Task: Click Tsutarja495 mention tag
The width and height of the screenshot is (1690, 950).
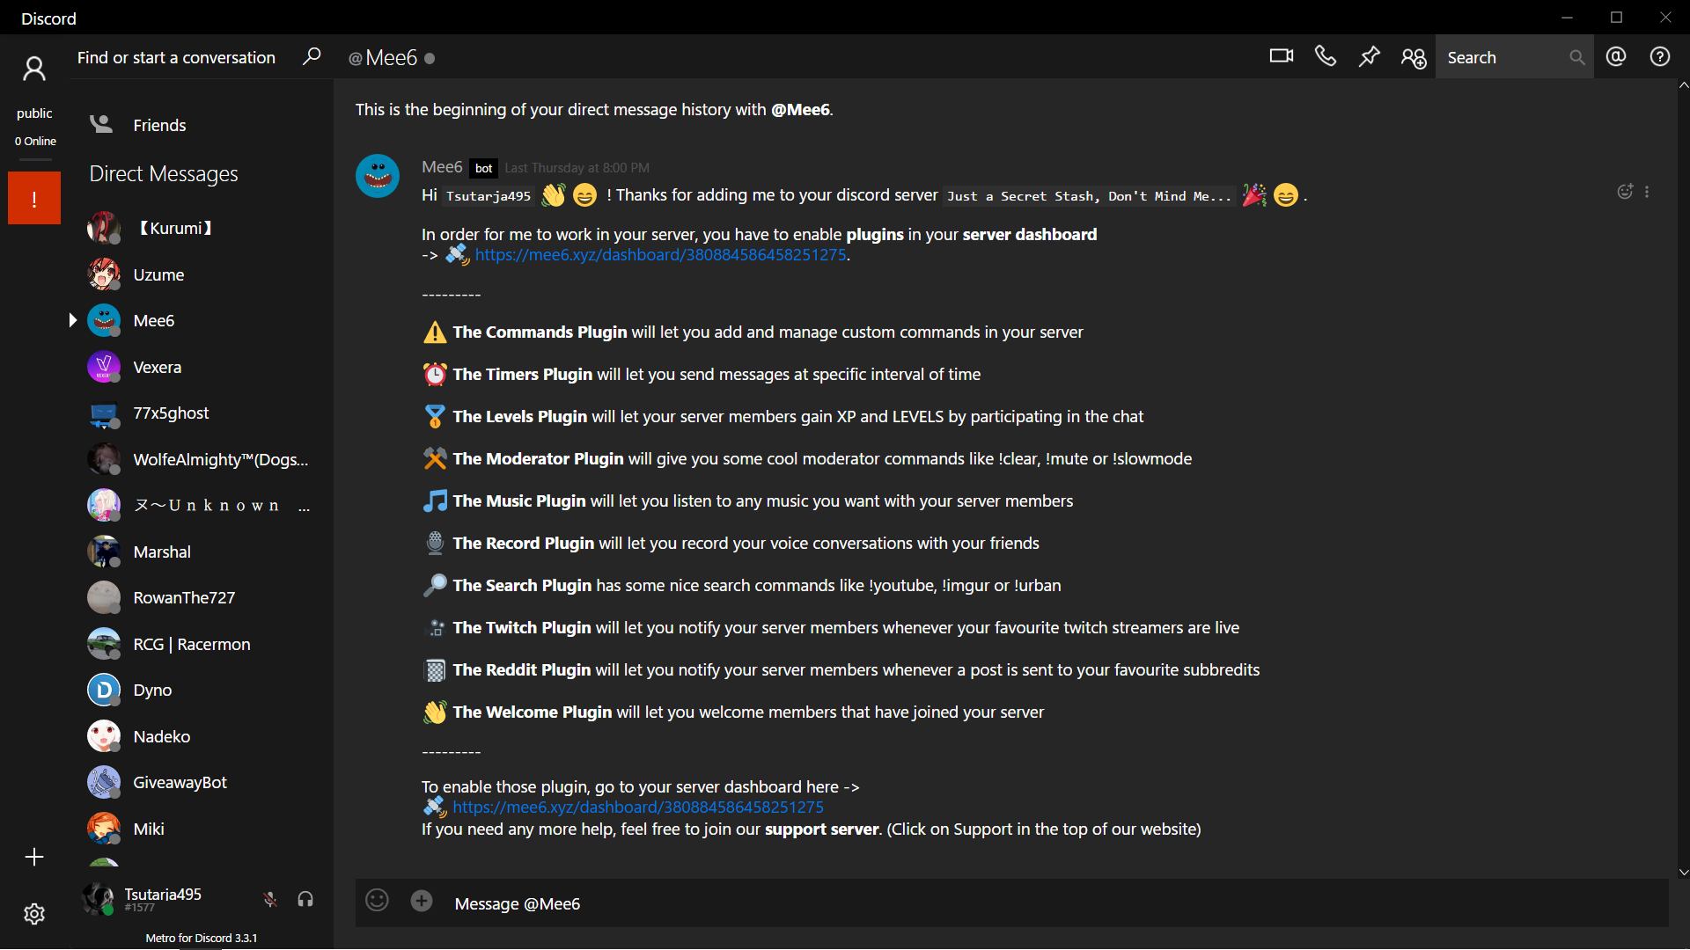Action: 489,196
